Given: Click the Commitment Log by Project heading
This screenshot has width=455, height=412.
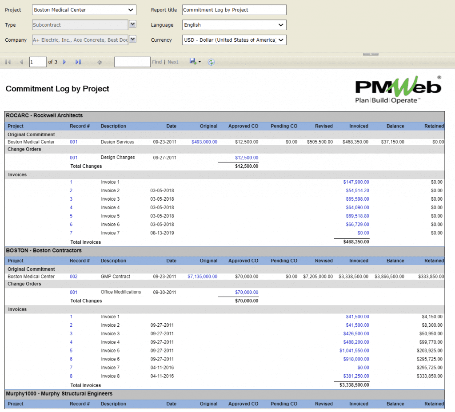Looking at the screenshot, I should pyautogui.click(x=57, y=89).
